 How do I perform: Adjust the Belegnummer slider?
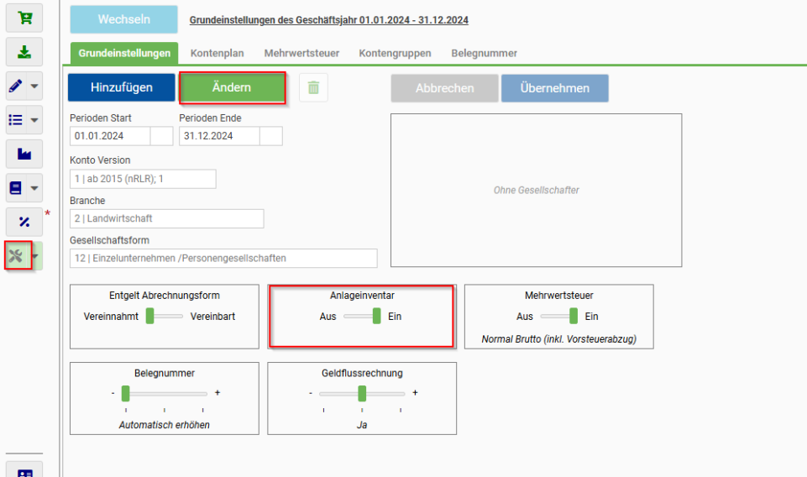(x=165, y=394)
